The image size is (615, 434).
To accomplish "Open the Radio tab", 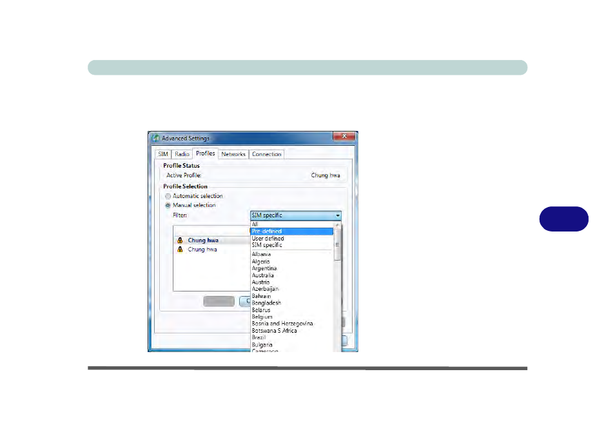I will [x=182, y=154].
